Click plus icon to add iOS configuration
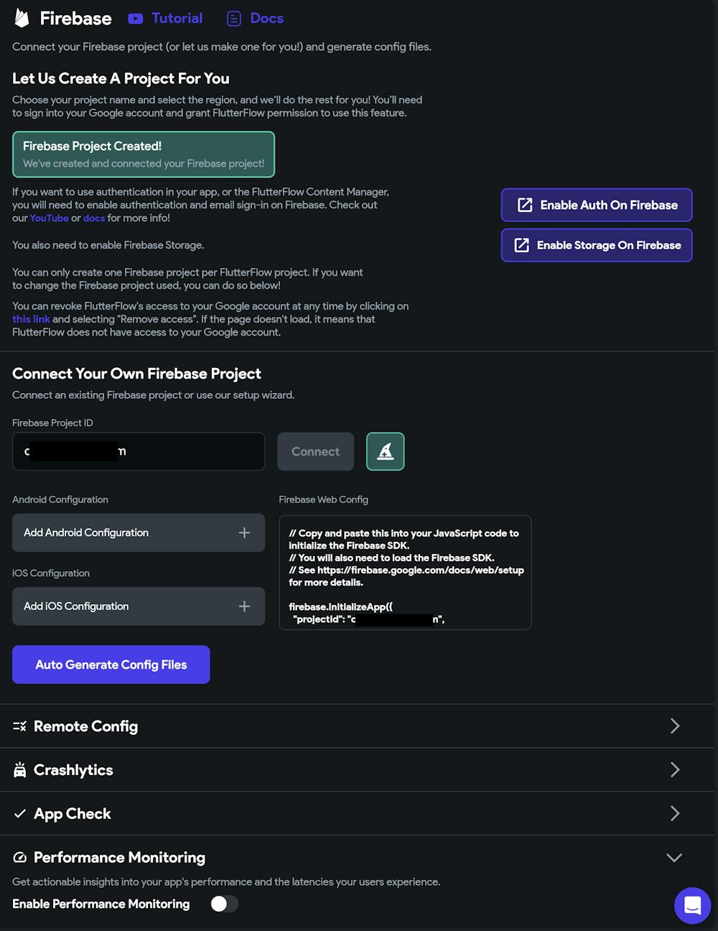 (x=244, y=606)
